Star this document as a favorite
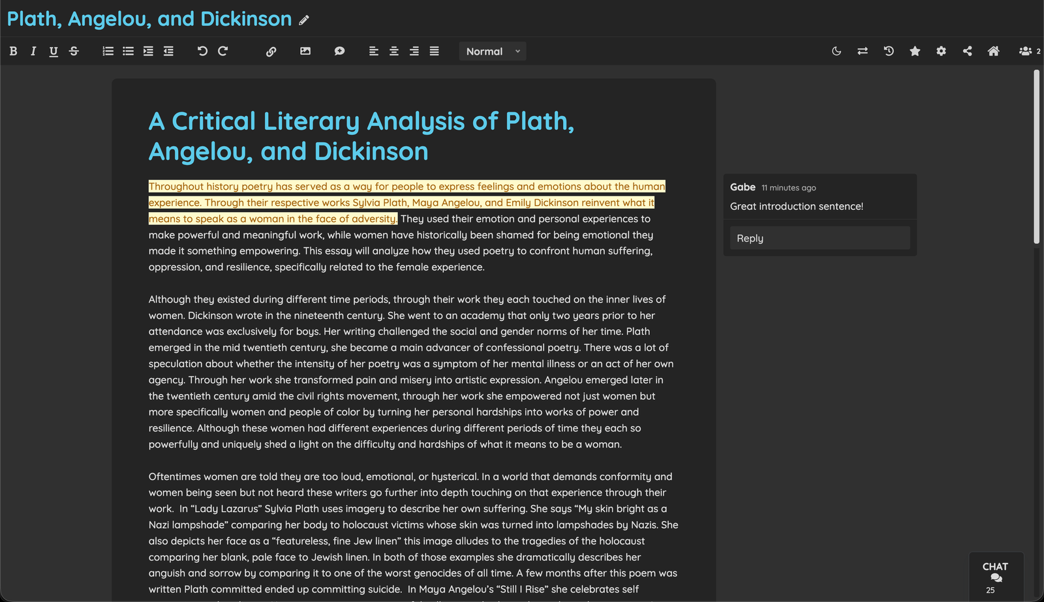 (915, 51)
